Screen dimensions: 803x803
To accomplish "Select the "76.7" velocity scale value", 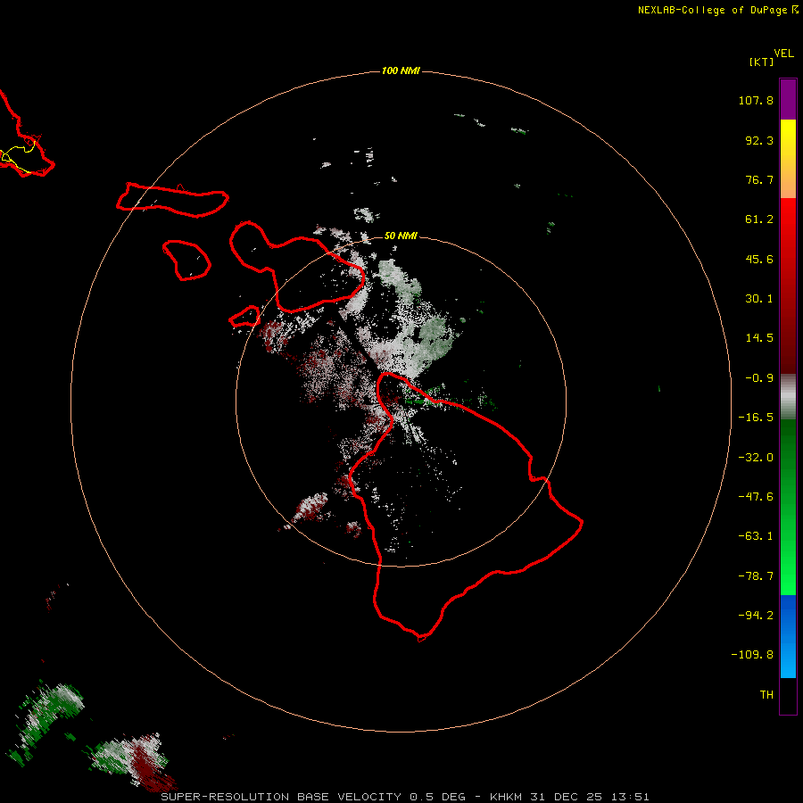I will (x=759, y=179).
